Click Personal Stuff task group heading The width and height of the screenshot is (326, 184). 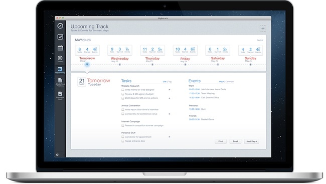[x=128, y=133]
